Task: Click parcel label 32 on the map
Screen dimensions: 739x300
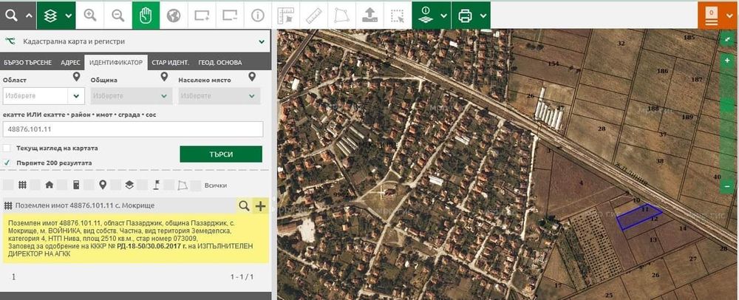Action: [x=620, y=44]
